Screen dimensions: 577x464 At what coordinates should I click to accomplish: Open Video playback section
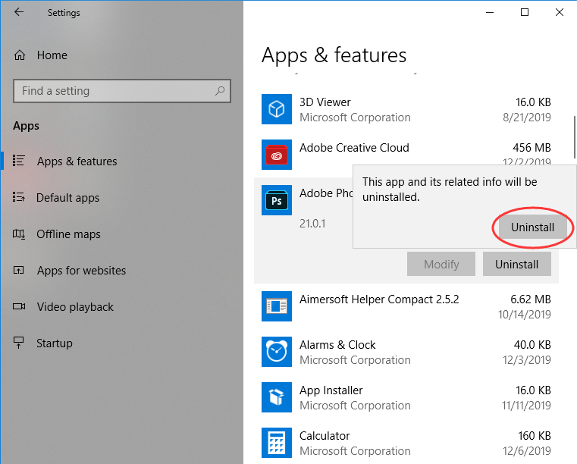75,307
